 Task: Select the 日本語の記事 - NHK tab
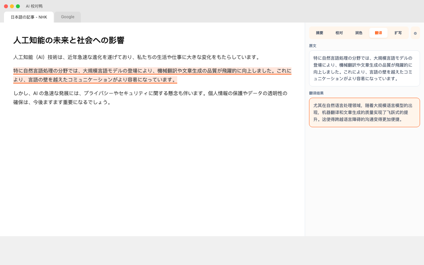point(29,17)
